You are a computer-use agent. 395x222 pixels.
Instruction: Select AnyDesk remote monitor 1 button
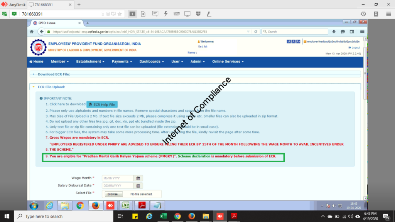[132, 14]
